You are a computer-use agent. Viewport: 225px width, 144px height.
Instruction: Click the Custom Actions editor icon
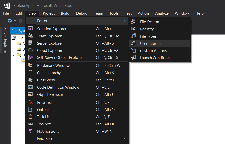133,50
